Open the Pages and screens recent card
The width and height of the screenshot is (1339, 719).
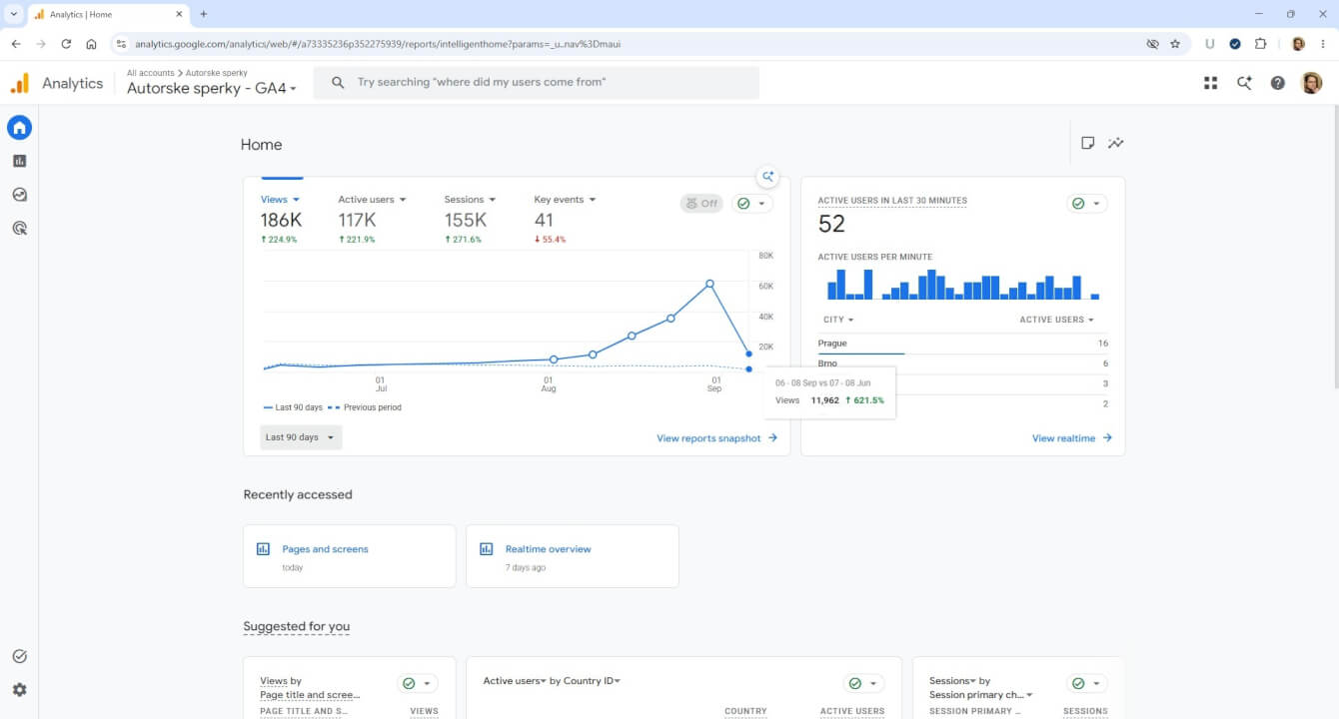pyautogui.click(x=350, y=556)
